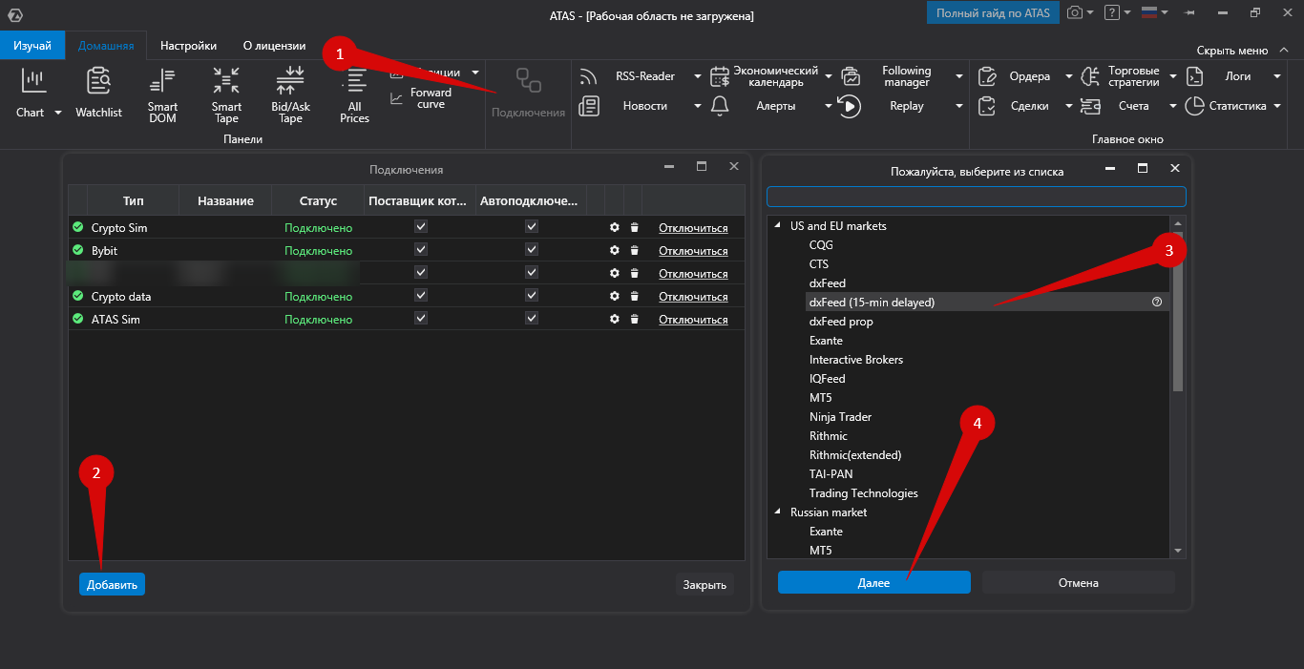Viewport: 1304px width, 669px height.
Task: Open the Following manager icon
Action: (x=850, y=76)
